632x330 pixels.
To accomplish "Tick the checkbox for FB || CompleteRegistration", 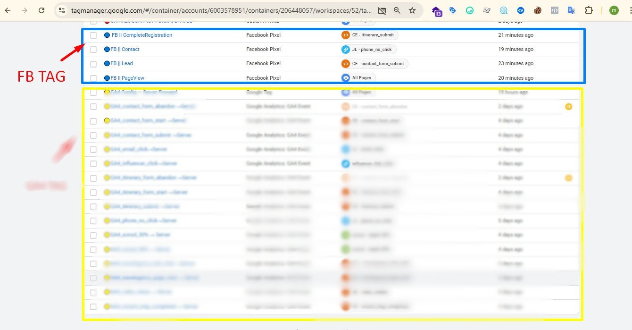I will (93, 35).
